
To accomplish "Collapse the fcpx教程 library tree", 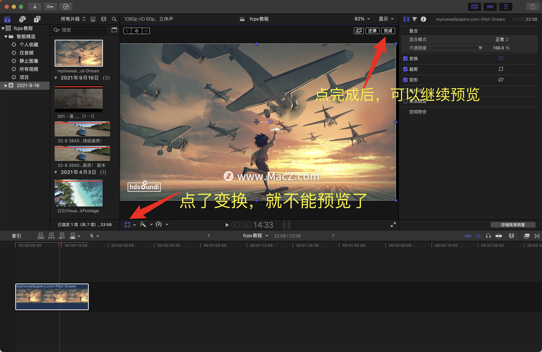I will point(3,28).
